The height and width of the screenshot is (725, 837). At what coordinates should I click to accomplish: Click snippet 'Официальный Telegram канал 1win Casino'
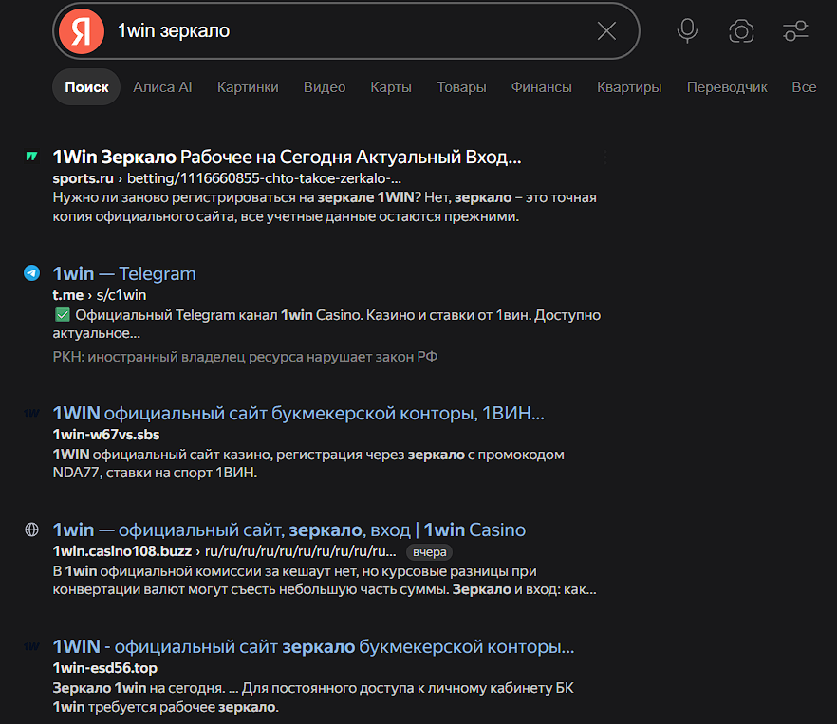[x=326, y=324]
